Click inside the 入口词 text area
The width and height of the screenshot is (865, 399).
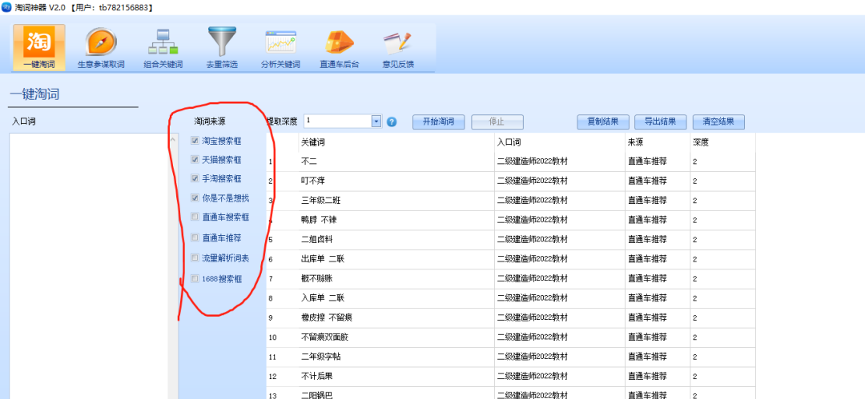tap(90, 265)
